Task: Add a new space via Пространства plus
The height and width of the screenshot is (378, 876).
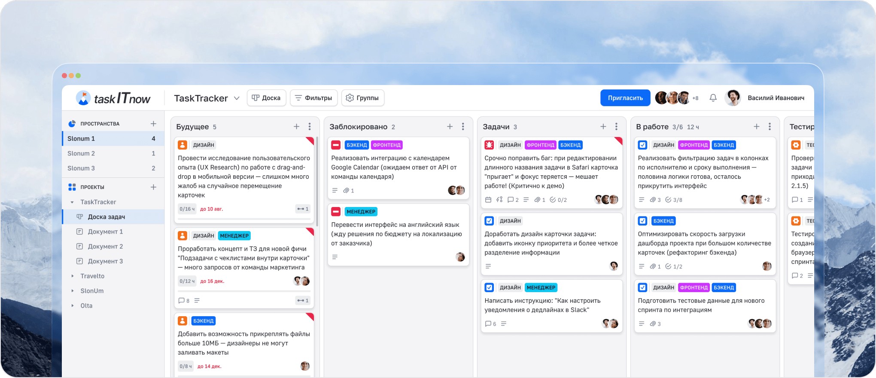Action: 153,124
